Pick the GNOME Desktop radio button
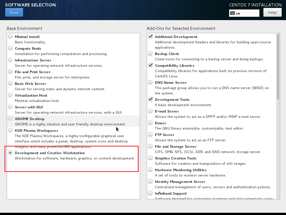This screenshot has width=286, height=215. click(10, 118)
